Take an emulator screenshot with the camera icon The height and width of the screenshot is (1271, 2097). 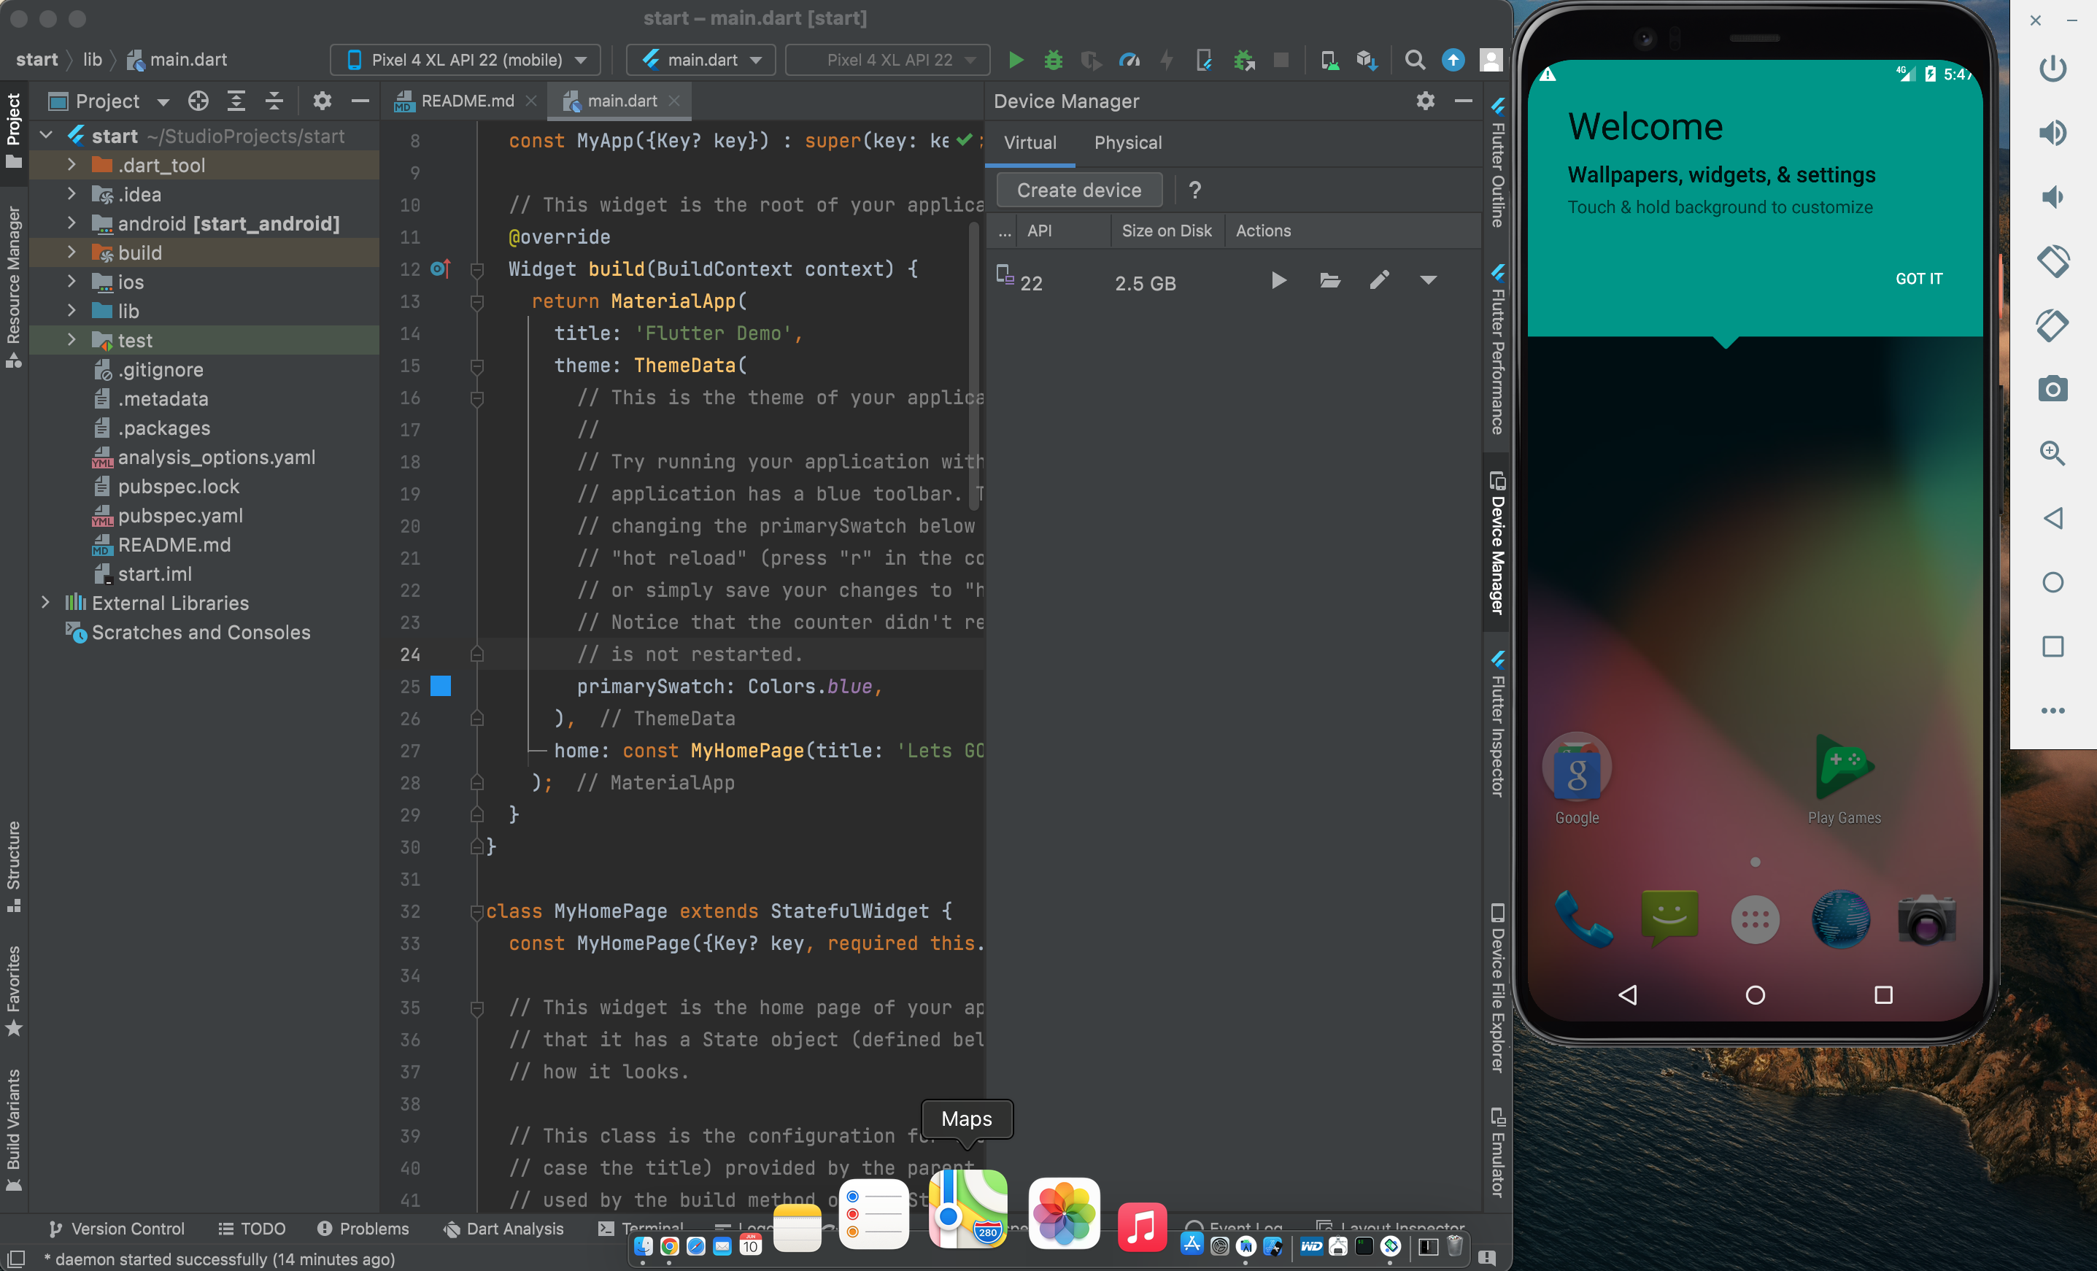[2052, 389]
